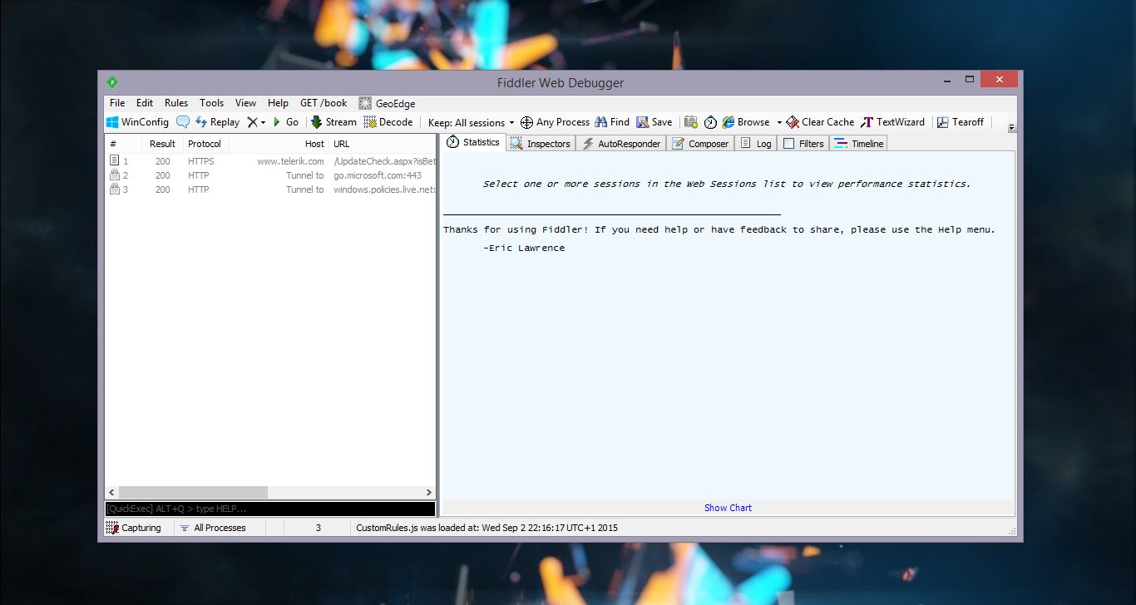Image resolution: width=1136 pixels, height=605 pixels.
Task: Open the Rules menu
Action: coord(175,102)
